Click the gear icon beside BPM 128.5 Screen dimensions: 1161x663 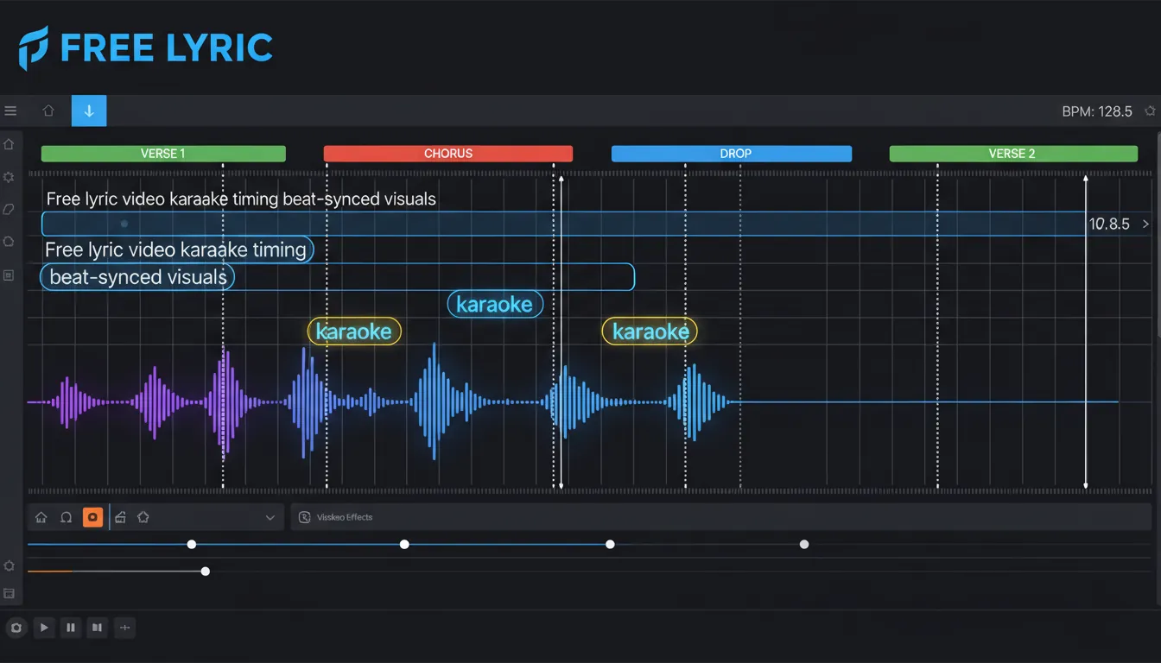coord(1150,110)
